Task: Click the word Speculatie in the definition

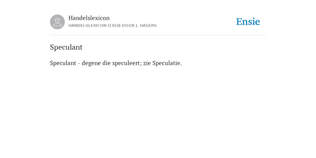Action: [166, 63]
